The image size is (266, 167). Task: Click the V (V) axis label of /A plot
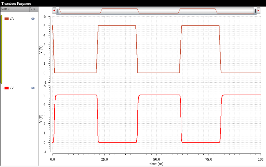[x=41, y=50]
